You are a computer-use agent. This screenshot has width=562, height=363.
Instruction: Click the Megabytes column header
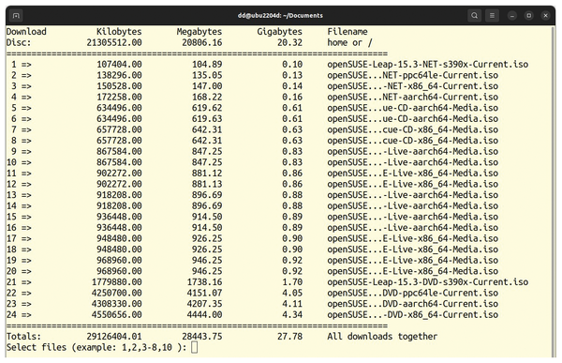pos(200,32)
